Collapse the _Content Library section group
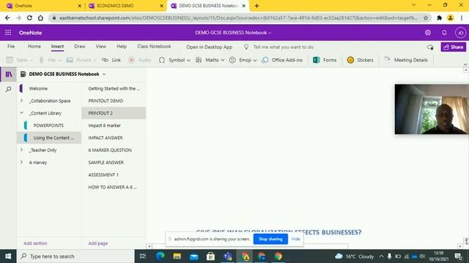This screenshot has height=263, width=469. click(x=21, y=113)
